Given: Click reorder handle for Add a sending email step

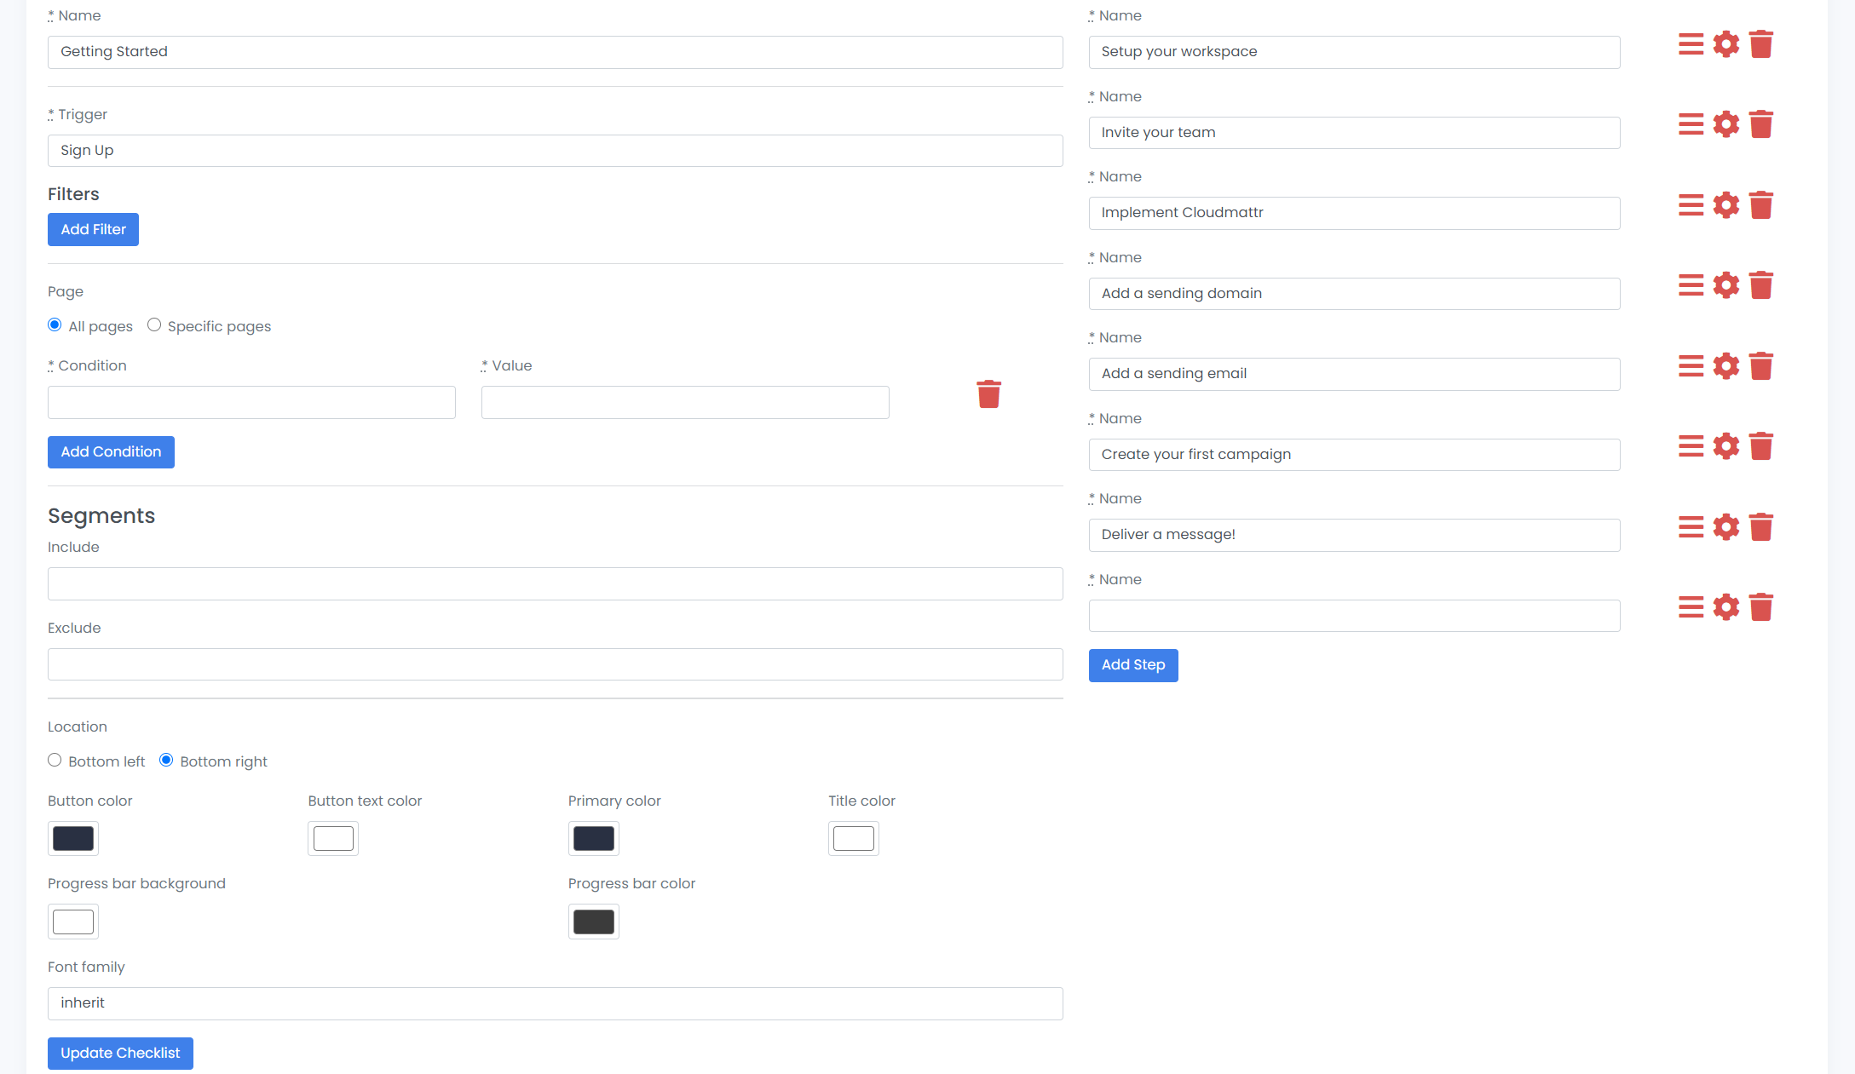Looking at the screenshot, I should pos(1691,366).
